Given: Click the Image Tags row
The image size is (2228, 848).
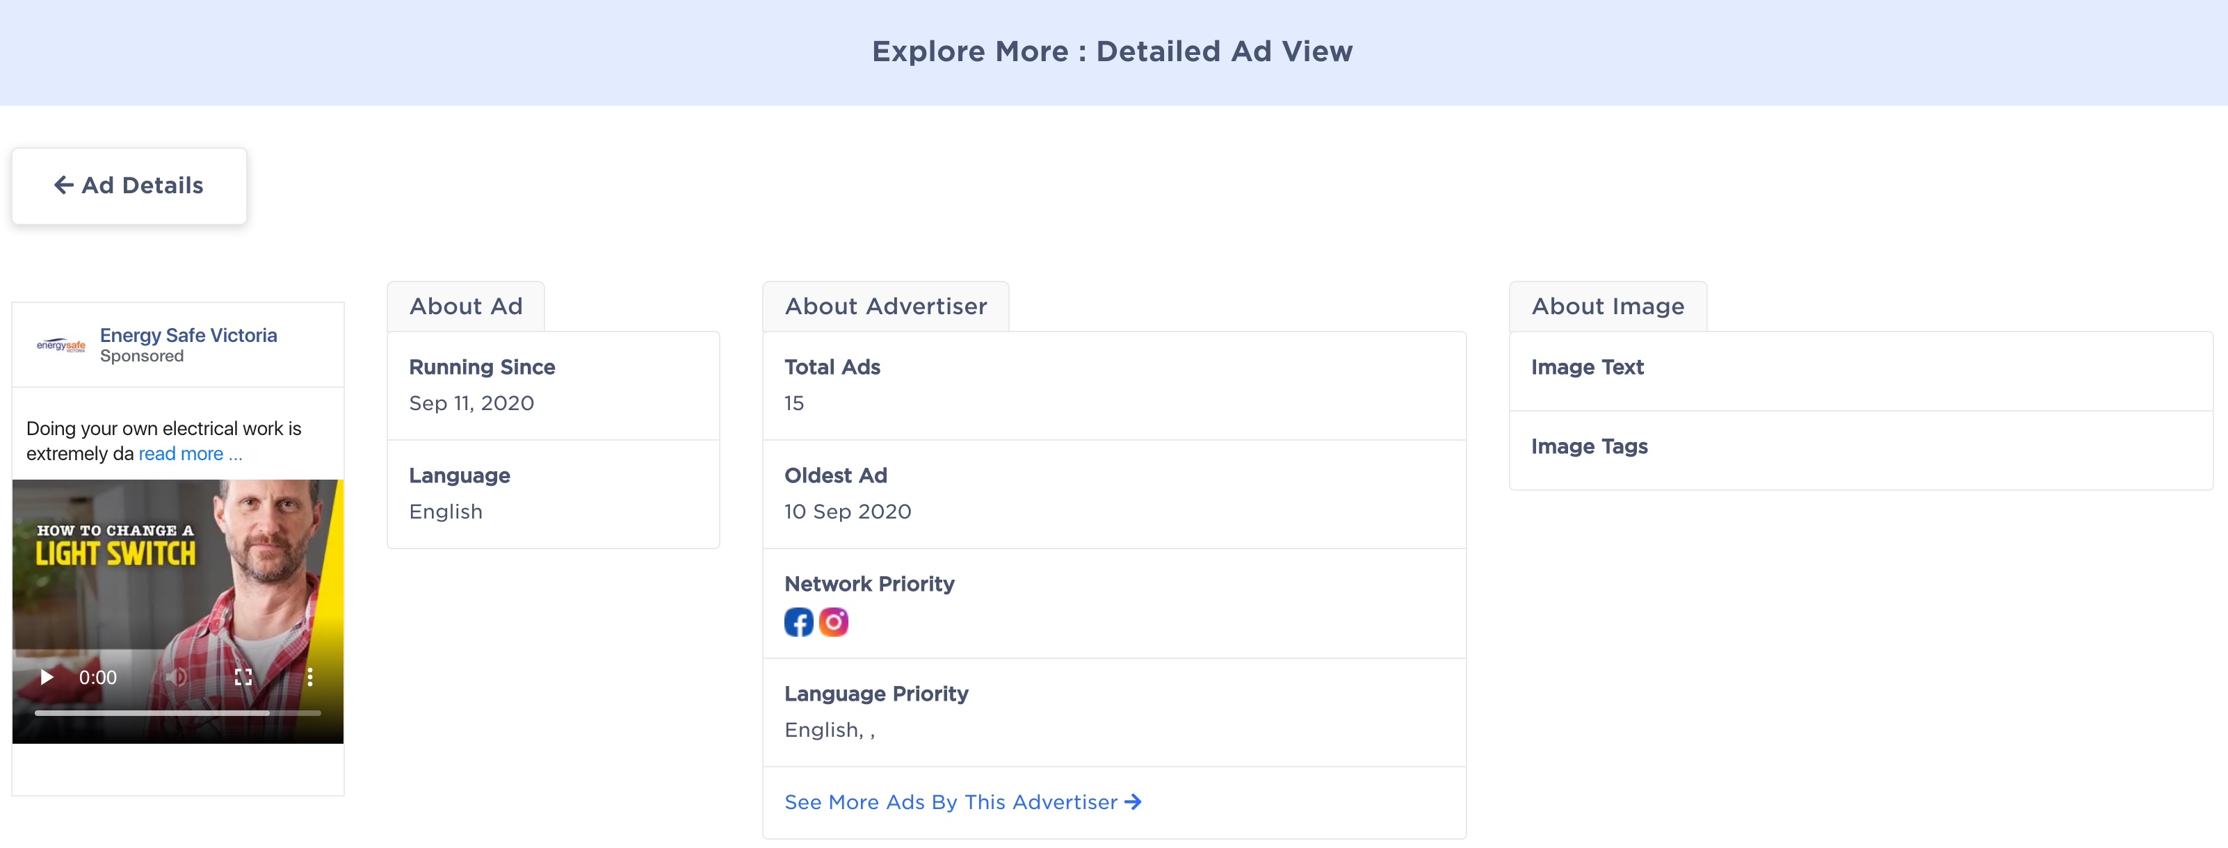Looking at the screenshot, I should coord(1859,447).
